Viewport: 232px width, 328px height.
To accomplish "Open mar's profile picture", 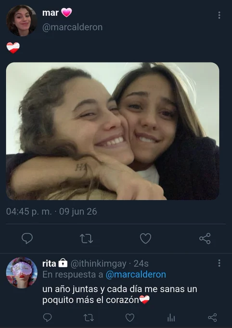I will pyautogui.click(x=22, y=20).
